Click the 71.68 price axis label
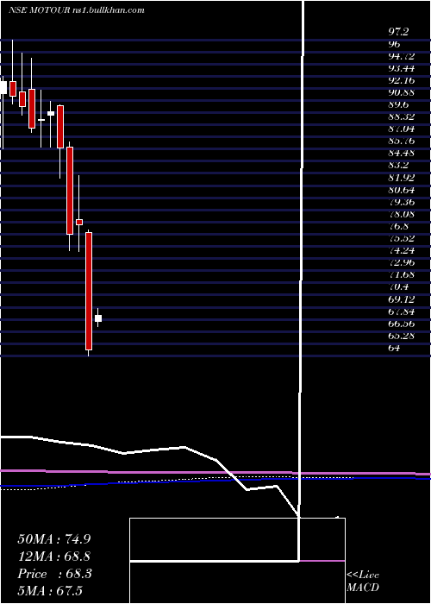 (401, 274)
